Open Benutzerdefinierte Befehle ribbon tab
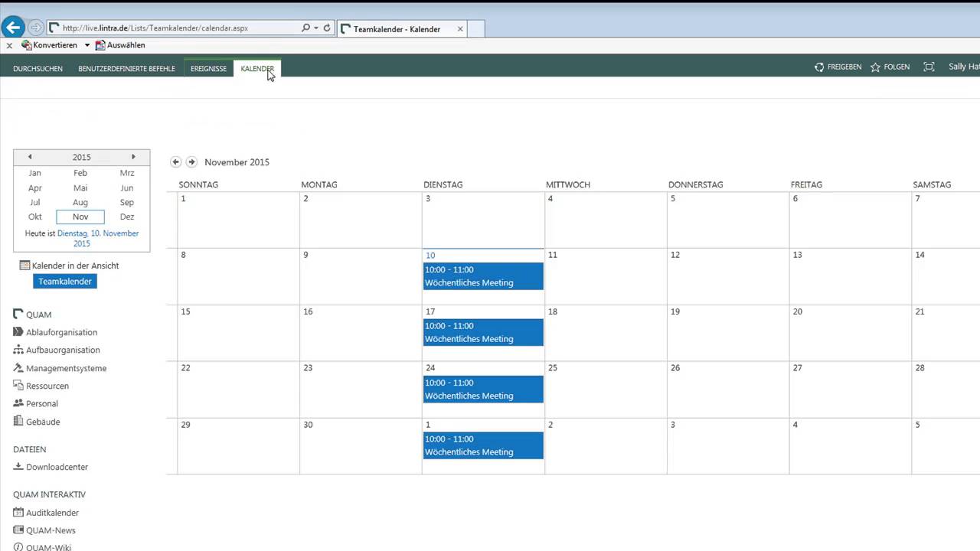This screenshot has width=980, height=551. pos(126,68)
